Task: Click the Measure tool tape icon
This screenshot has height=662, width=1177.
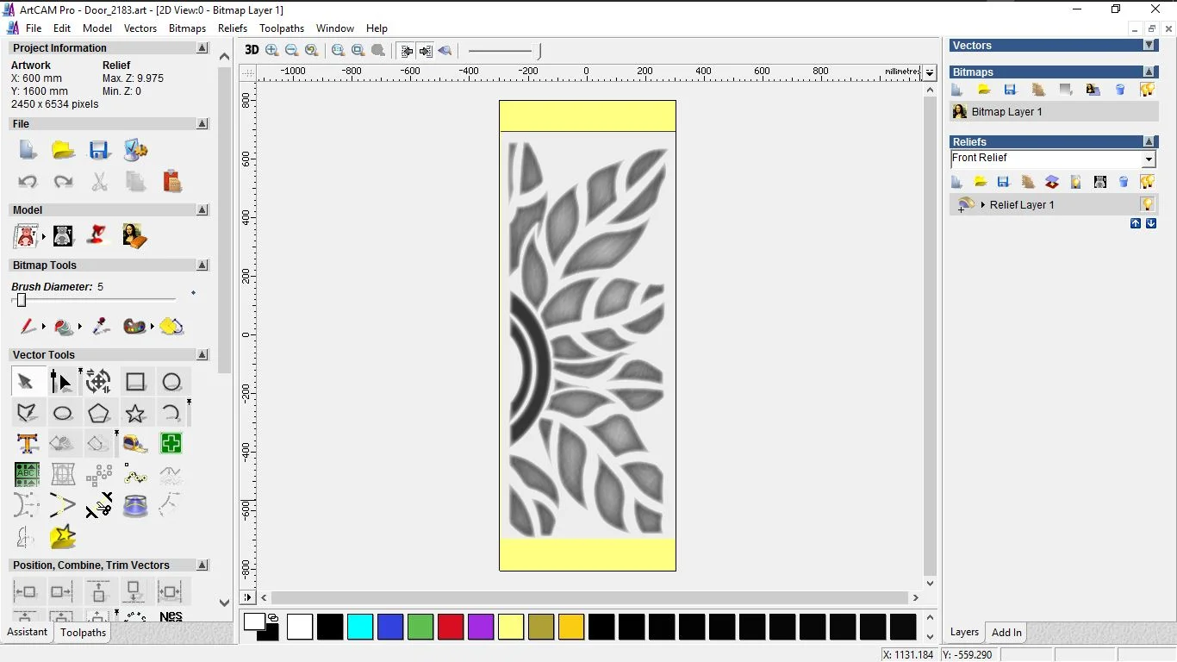Action: coord(135,444)
